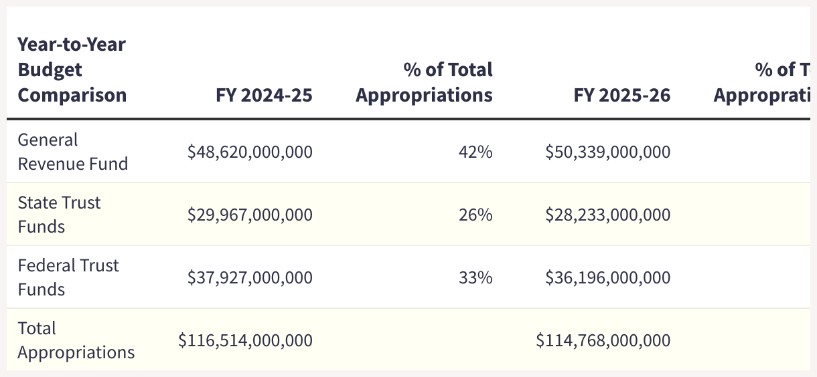The height and width of the screenshot is (377, 817).
Task: Select the 42% cell
Action: click(475, 152)
